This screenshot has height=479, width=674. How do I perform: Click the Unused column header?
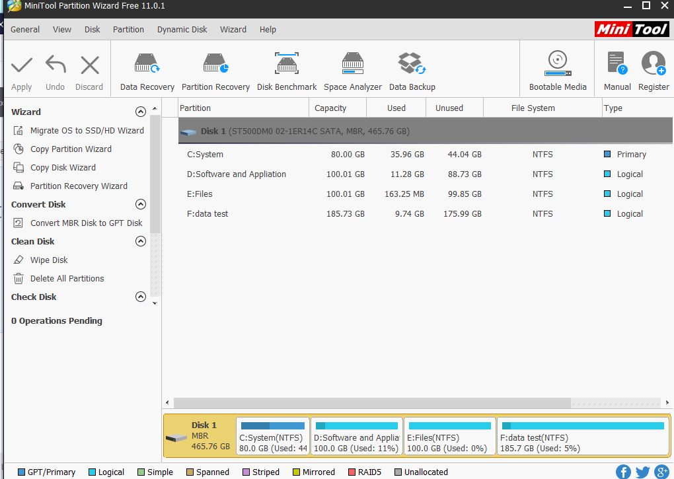pyautogui.click(x=455, y=108)
